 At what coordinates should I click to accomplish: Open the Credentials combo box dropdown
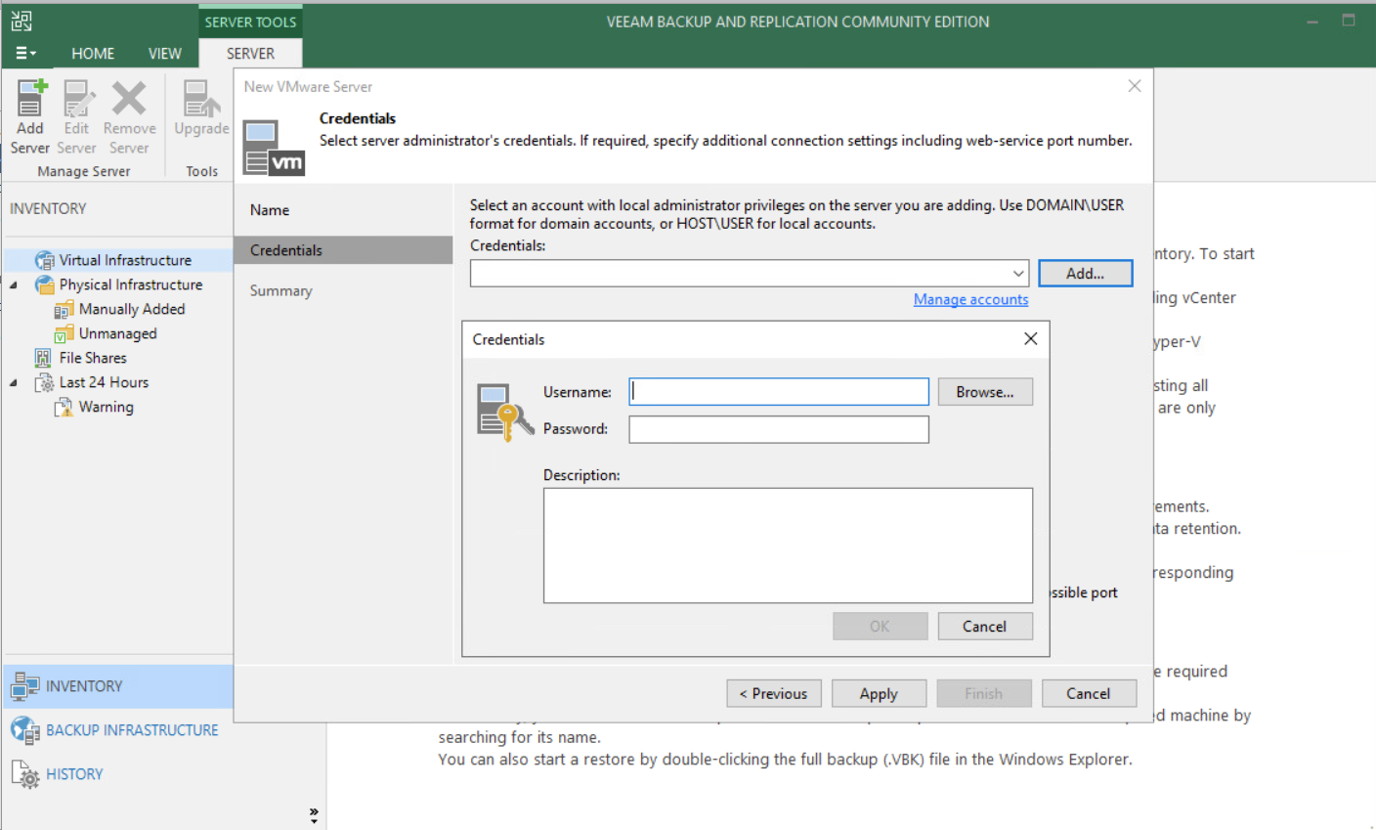click(1018, 274)
